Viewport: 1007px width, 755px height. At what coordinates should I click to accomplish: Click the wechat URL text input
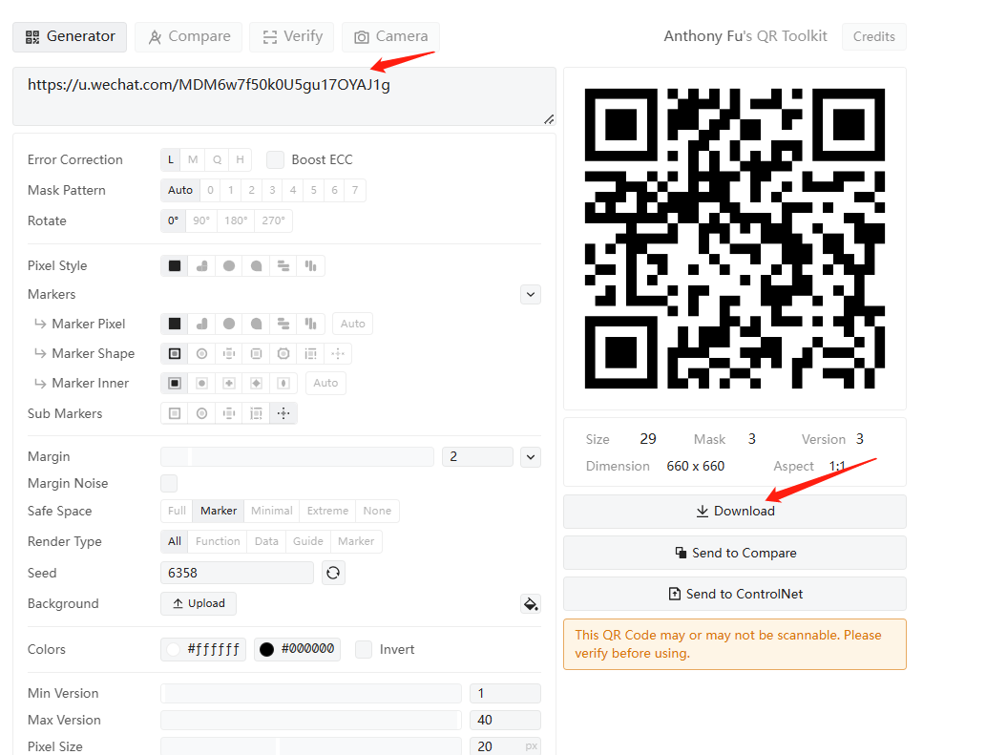[x=283, y=96]
